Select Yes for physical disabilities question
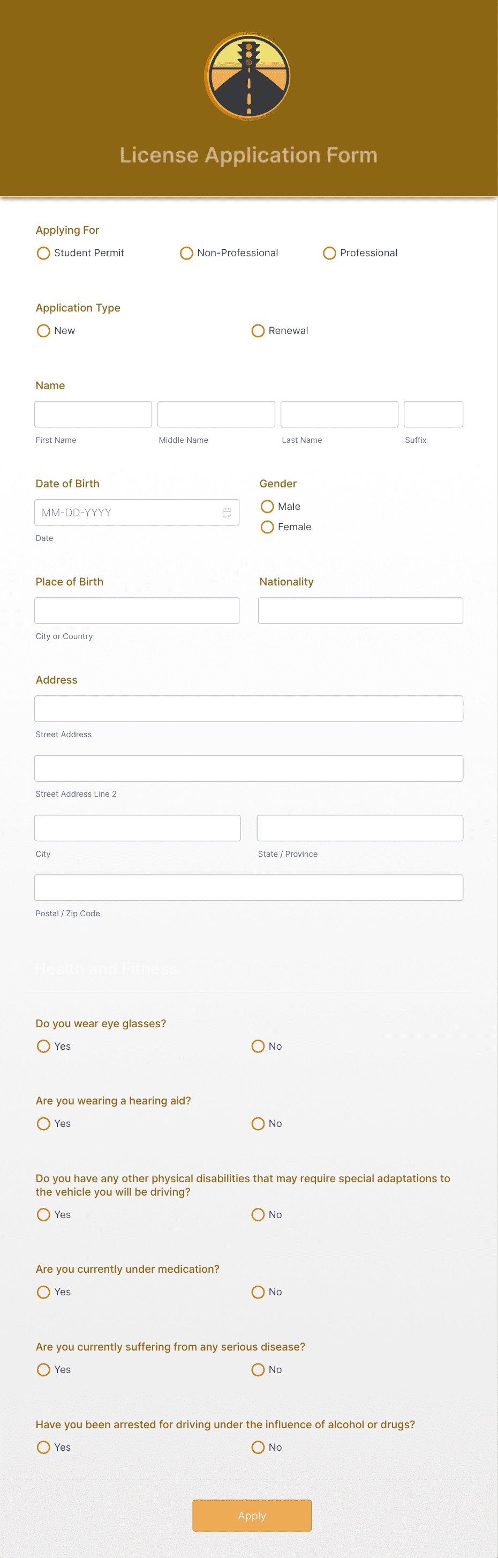 pos(43,1214)
